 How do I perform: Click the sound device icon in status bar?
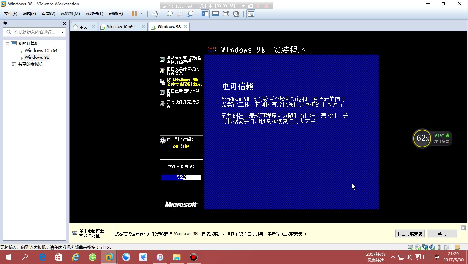(x=432, y=247)
